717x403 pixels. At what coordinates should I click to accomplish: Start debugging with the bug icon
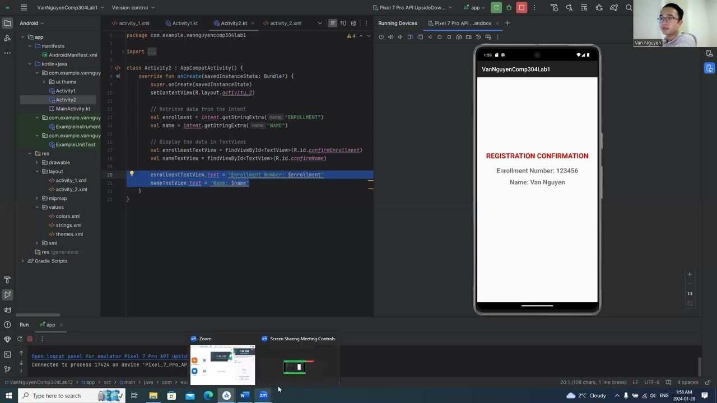click(509, 7)
